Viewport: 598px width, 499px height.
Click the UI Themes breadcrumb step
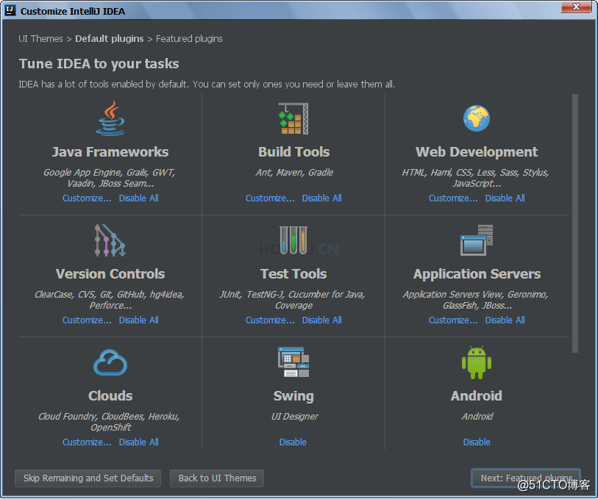[x=40, y=39]
